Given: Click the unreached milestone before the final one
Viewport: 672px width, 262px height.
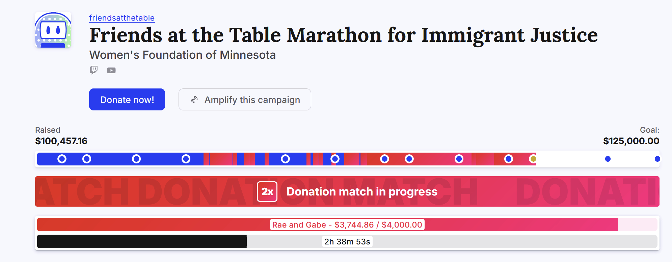Looking at the screenshot, I should coord(608,159).
